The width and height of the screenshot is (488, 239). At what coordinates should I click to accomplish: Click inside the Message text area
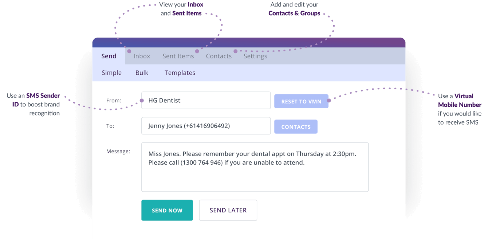tap(255, 167)
